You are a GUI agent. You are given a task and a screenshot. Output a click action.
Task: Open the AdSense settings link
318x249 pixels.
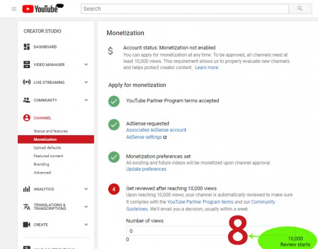tap(144, 137)
